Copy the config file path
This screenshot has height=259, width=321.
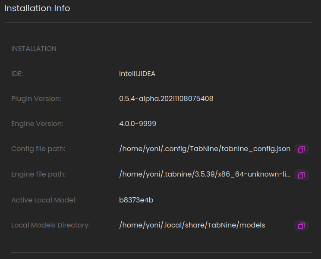[301, 149]
